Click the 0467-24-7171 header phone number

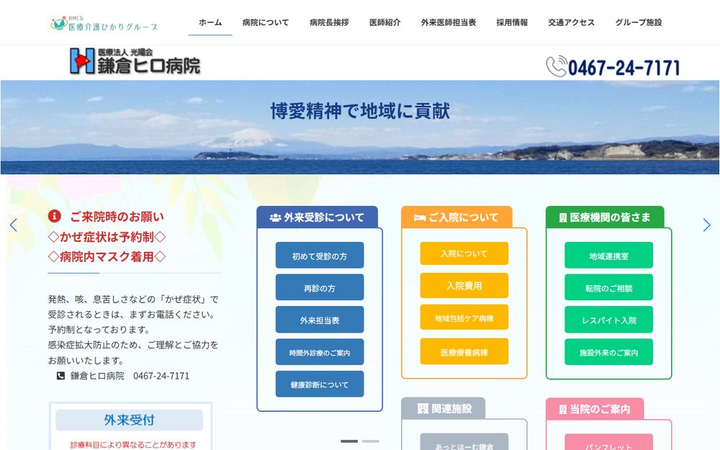coord(624,68)
